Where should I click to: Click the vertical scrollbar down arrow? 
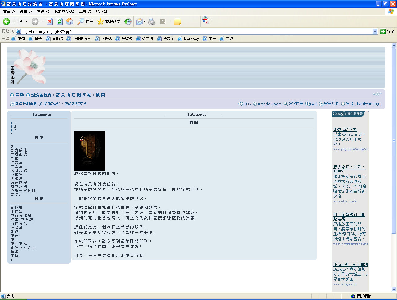[x=394, y=289]
